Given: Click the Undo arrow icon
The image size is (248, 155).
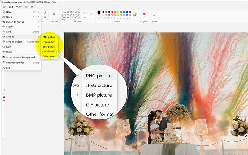Looking at the screenshot, I should [38, 7].
